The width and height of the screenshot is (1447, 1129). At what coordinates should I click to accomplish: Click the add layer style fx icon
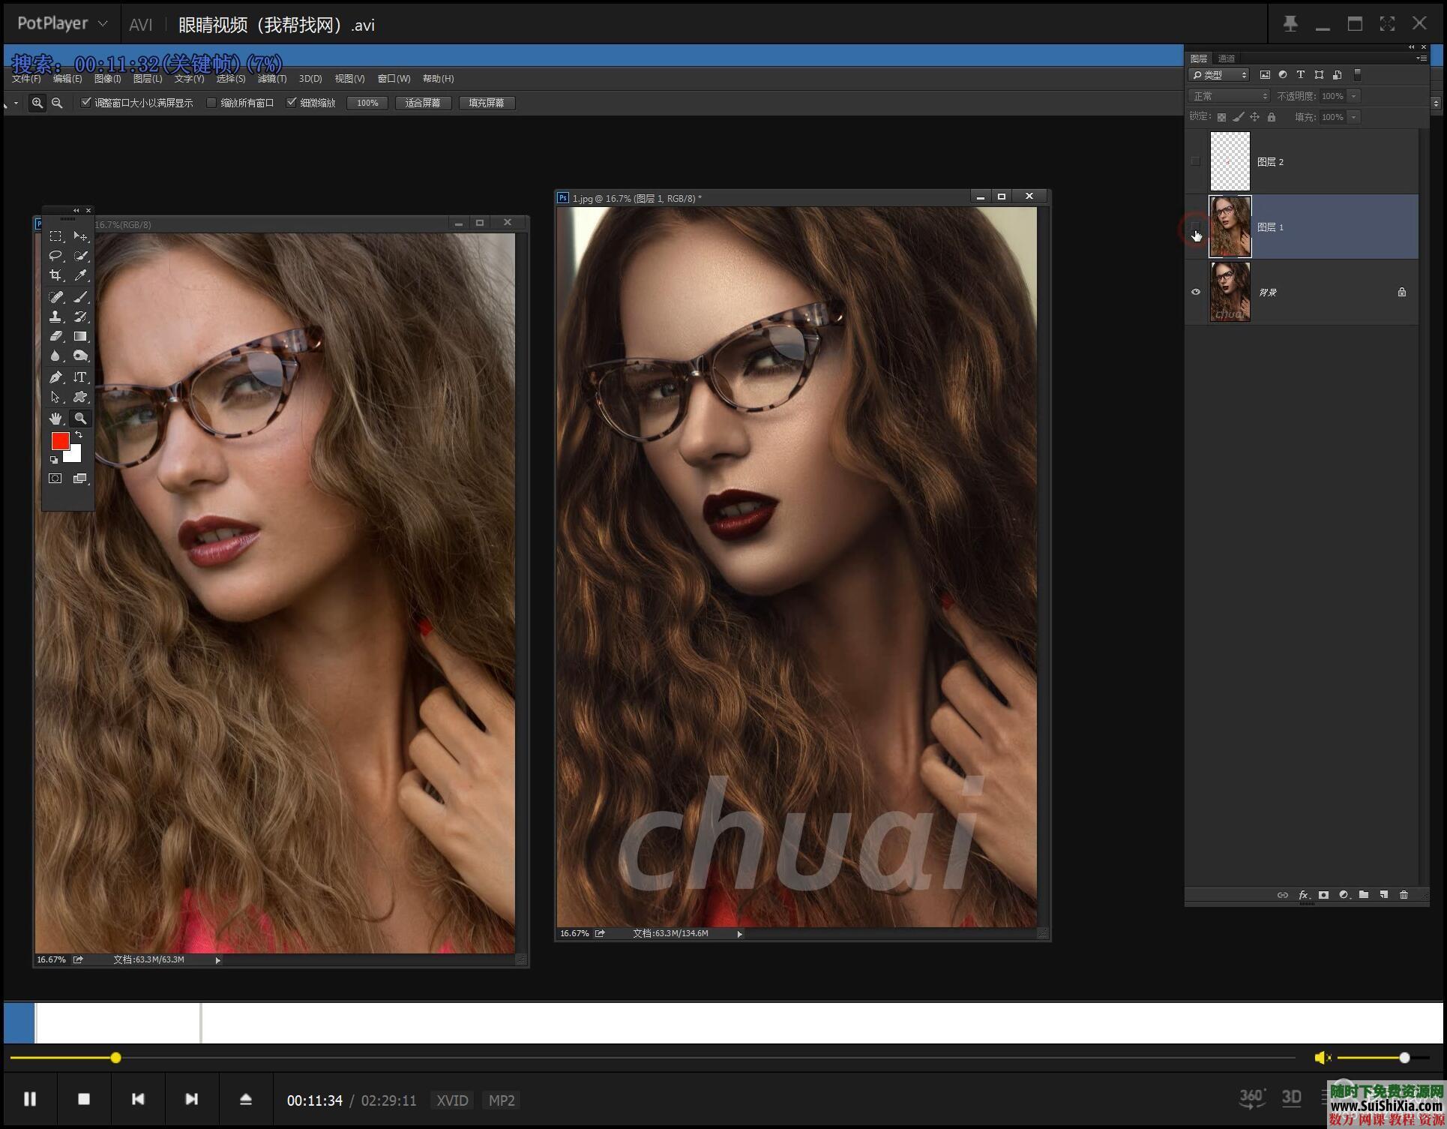tap(1304, 895)
